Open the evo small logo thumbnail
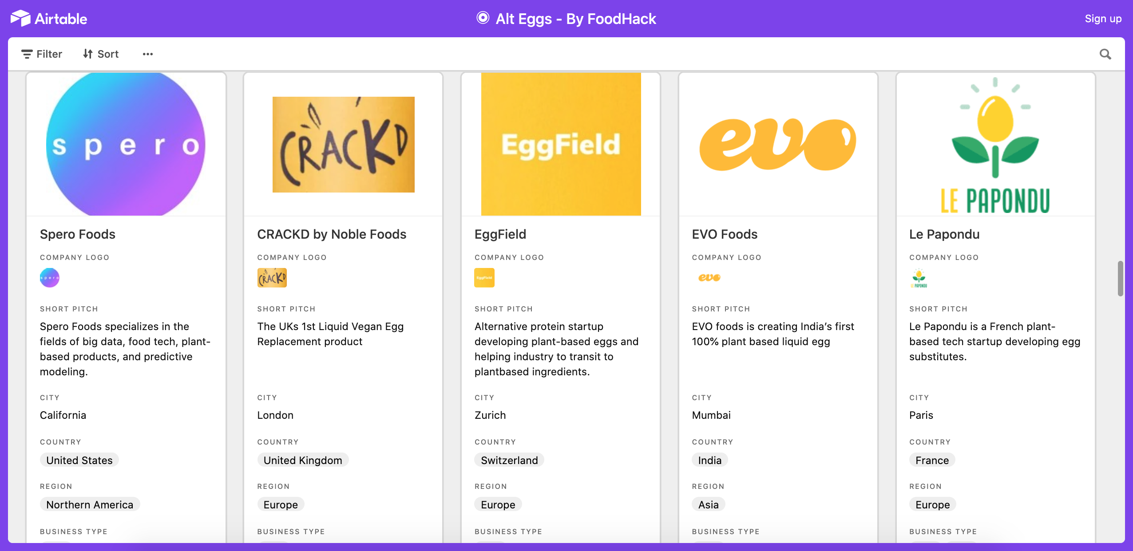Screen dimensions: 1133x551 pos(709,278)
